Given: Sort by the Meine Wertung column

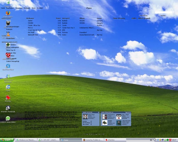Looking at the screenshot, I should 119,18.
